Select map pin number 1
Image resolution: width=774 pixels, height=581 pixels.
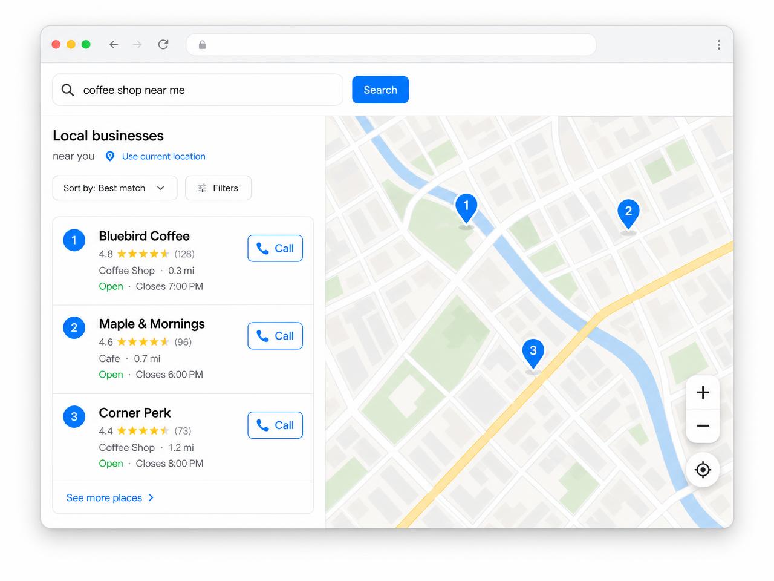click(x=466, y=209)
